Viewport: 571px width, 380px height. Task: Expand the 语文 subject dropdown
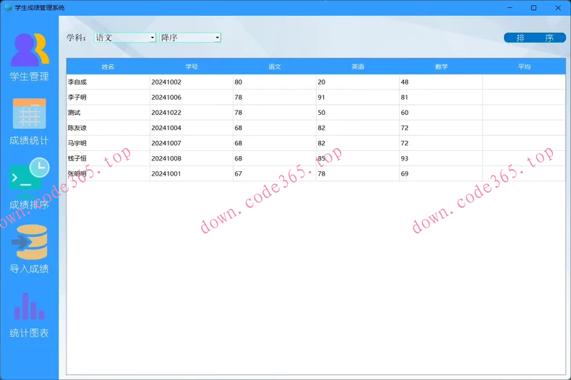click(153, 38)
